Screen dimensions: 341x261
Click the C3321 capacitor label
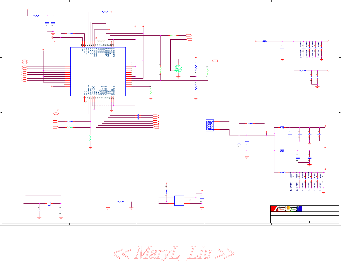click(x=314, y=175)
